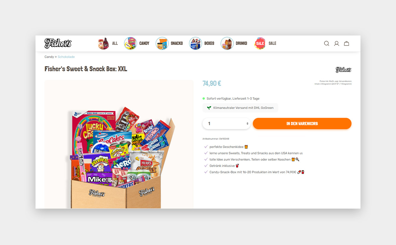
Task: Add to cart with In den Warenkorb
Action: [x=302, y=123]
